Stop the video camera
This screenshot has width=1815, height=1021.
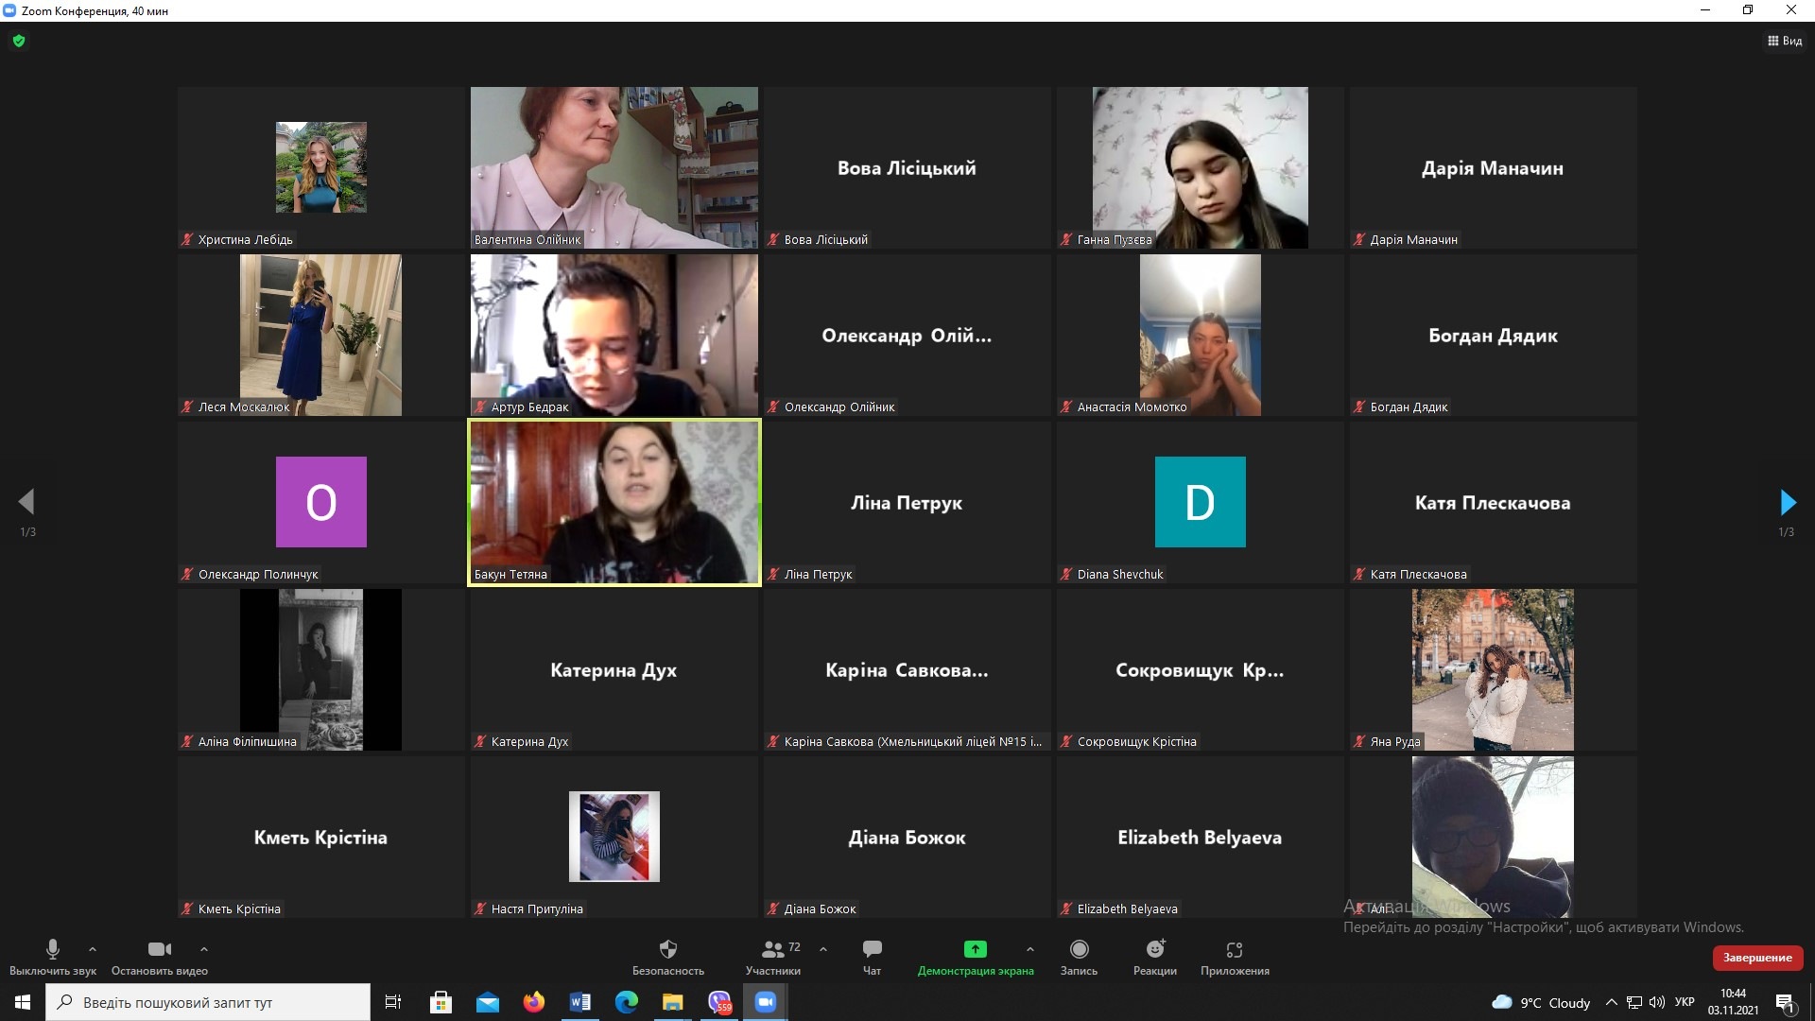click(159, 949)
